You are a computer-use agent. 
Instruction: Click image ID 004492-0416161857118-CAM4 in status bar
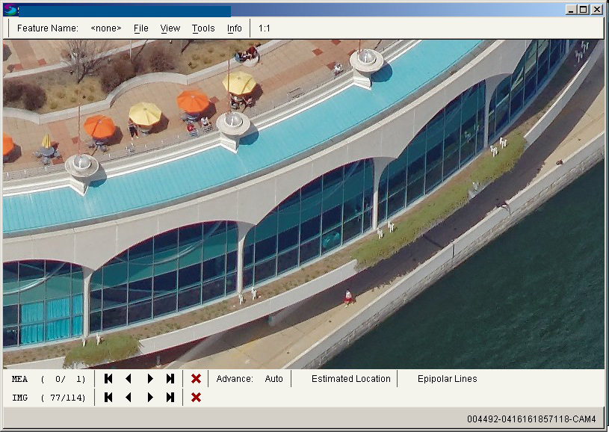(x=531, y=419)
